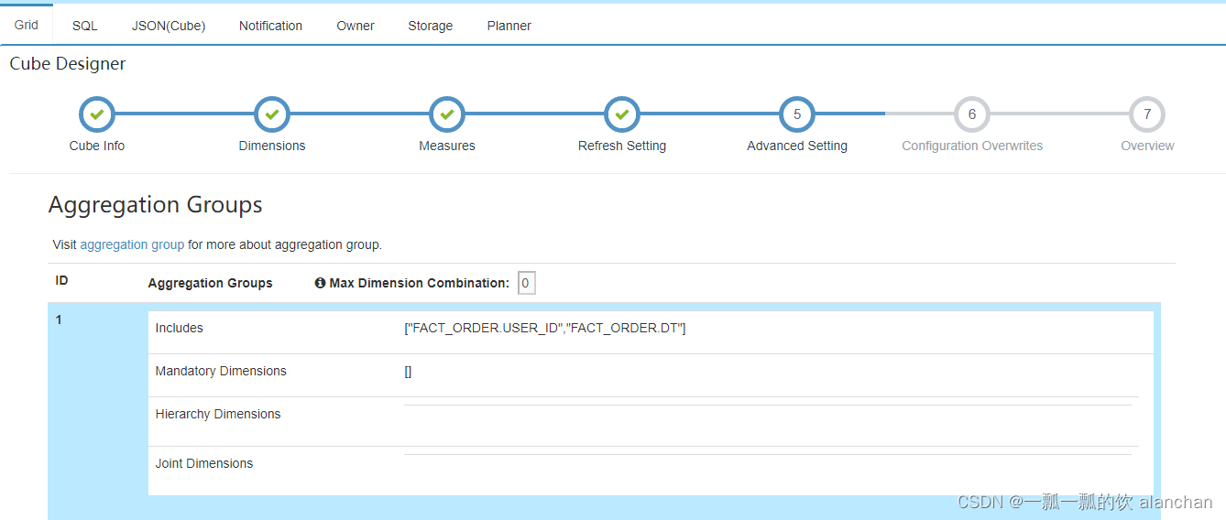The image size is (1226, 520).
Task: Select the Notification tab
Action: point(270,26)
